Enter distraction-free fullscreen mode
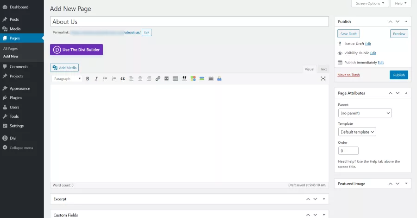Screen dimensions: 417x218 coord(323,78)
